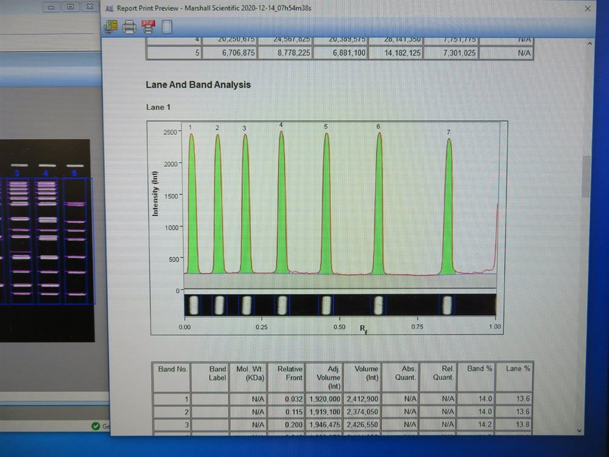Click the Band % cell reading 14.2
The width and height of the screenshot is (609, 457).
[x=476, y=424]
